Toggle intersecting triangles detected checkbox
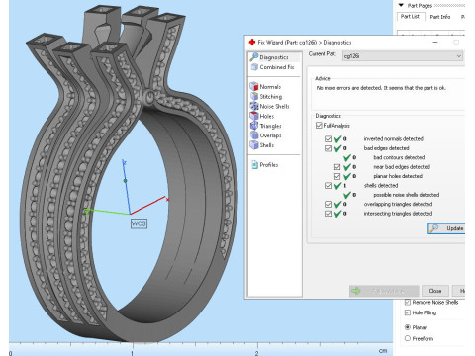 tap(328, 214)
